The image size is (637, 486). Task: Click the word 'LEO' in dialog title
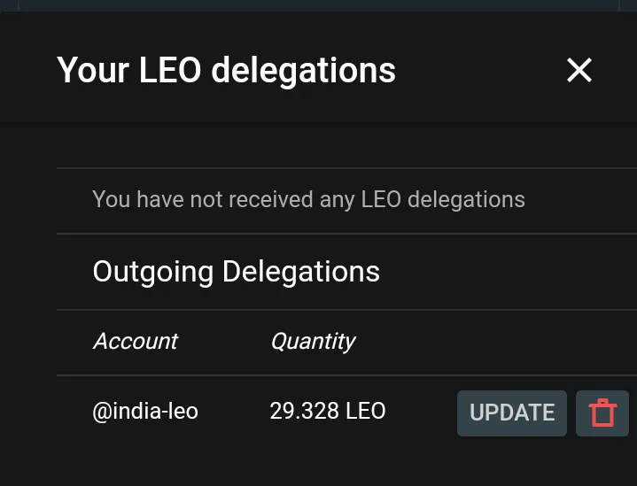[170, 70]
